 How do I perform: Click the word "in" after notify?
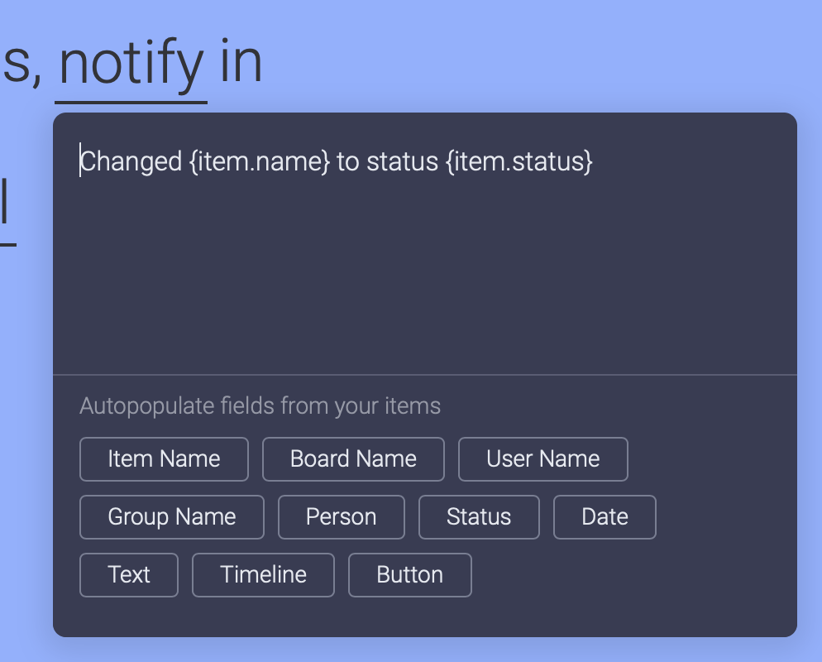point(241,62)
